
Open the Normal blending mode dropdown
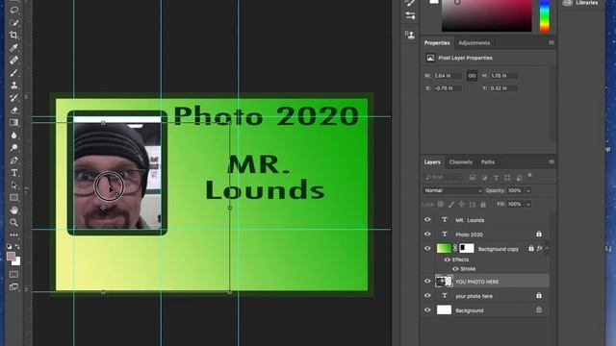tap(453, 190)
